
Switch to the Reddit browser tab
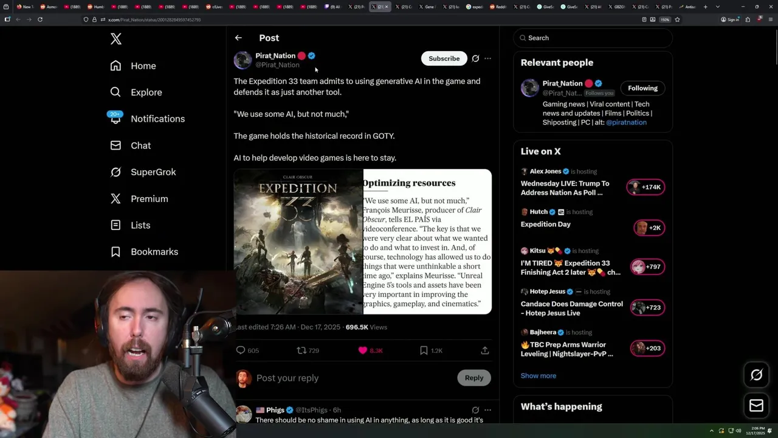tap(498, 7)
